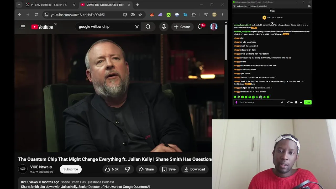Like the video with 6.5K likes

tap(112, 169)
